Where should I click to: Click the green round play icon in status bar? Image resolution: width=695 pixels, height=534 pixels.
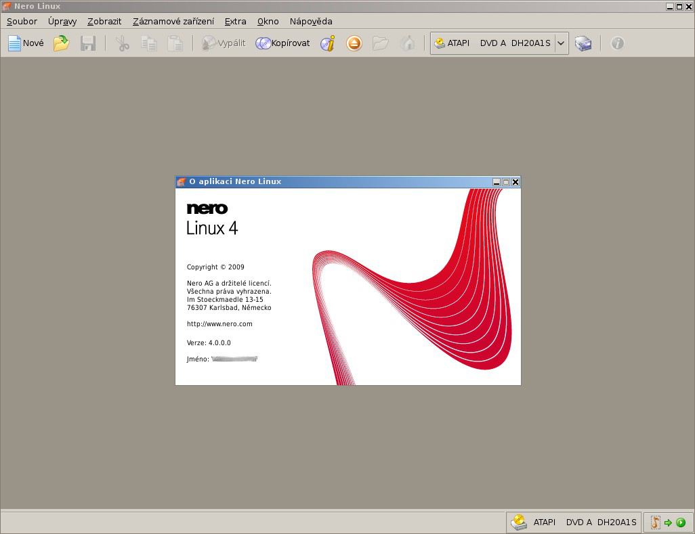(681, 523)
